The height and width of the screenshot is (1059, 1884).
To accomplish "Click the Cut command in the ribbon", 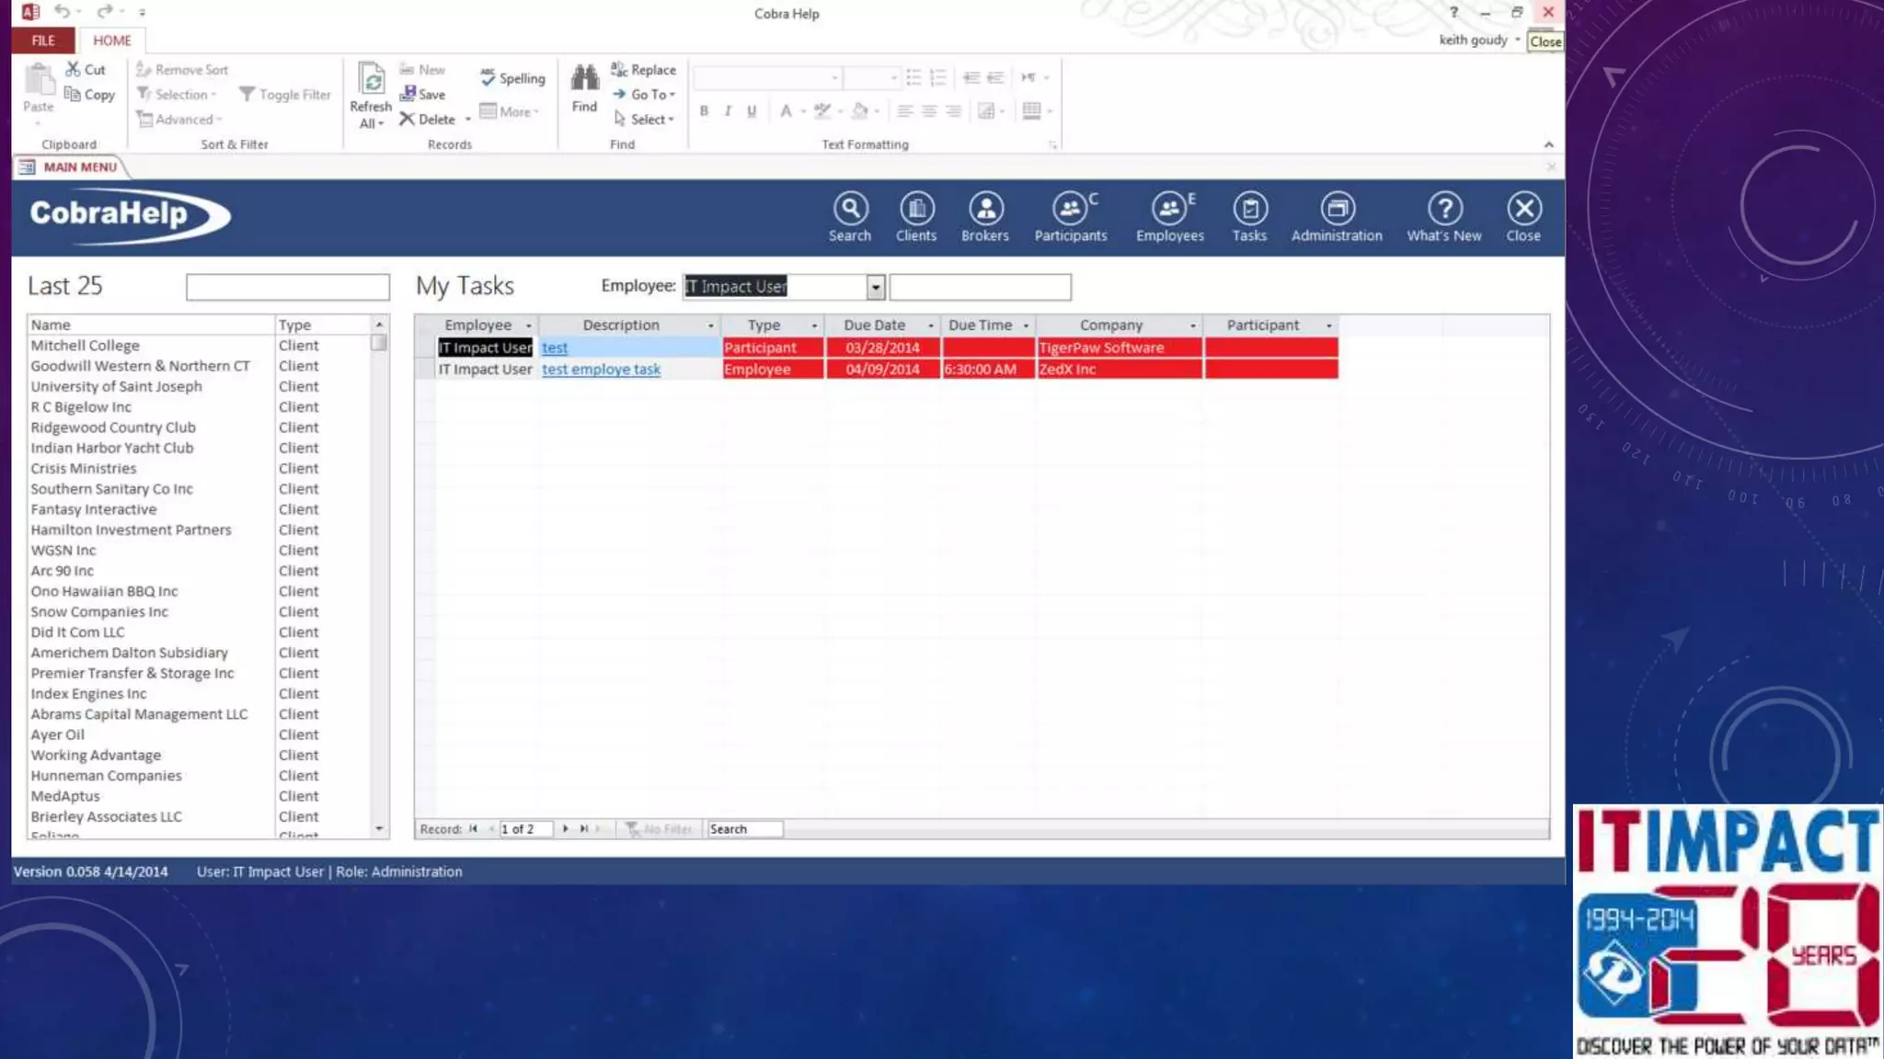I will (x=86, y=70).
